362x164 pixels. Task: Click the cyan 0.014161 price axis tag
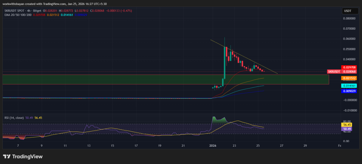[349, 86]
